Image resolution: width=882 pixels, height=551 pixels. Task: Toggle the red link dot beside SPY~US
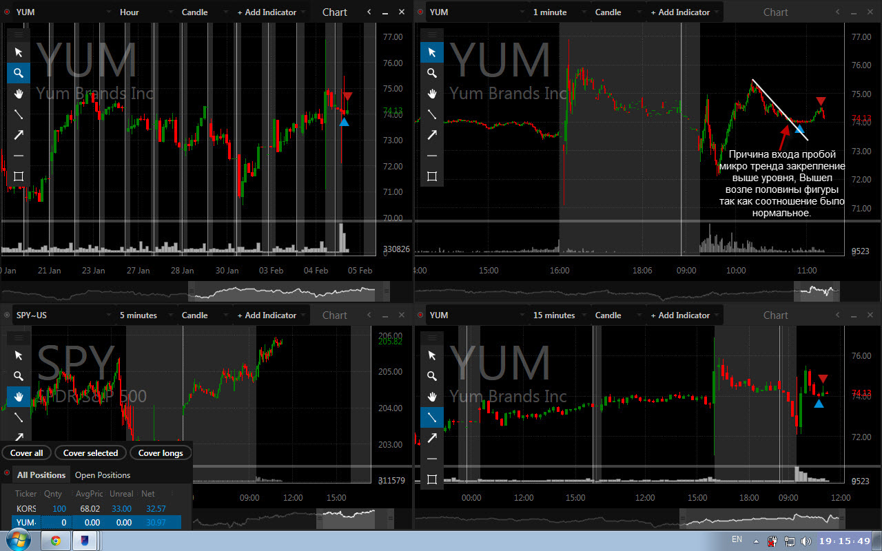(6, 315)
